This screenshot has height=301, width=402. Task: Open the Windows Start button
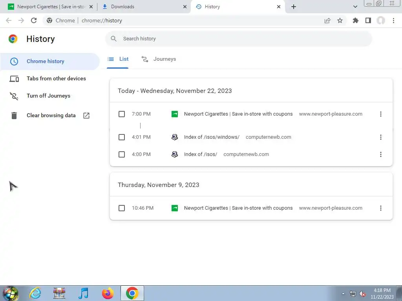pos(11,294)
